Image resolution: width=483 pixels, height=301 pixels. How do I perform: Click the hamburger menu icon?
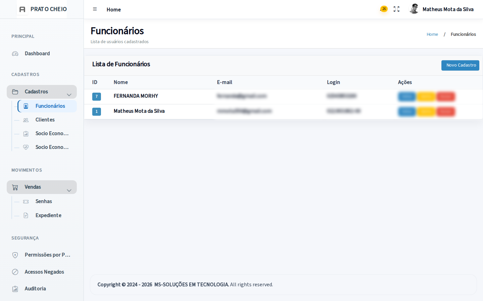[95, 9]
